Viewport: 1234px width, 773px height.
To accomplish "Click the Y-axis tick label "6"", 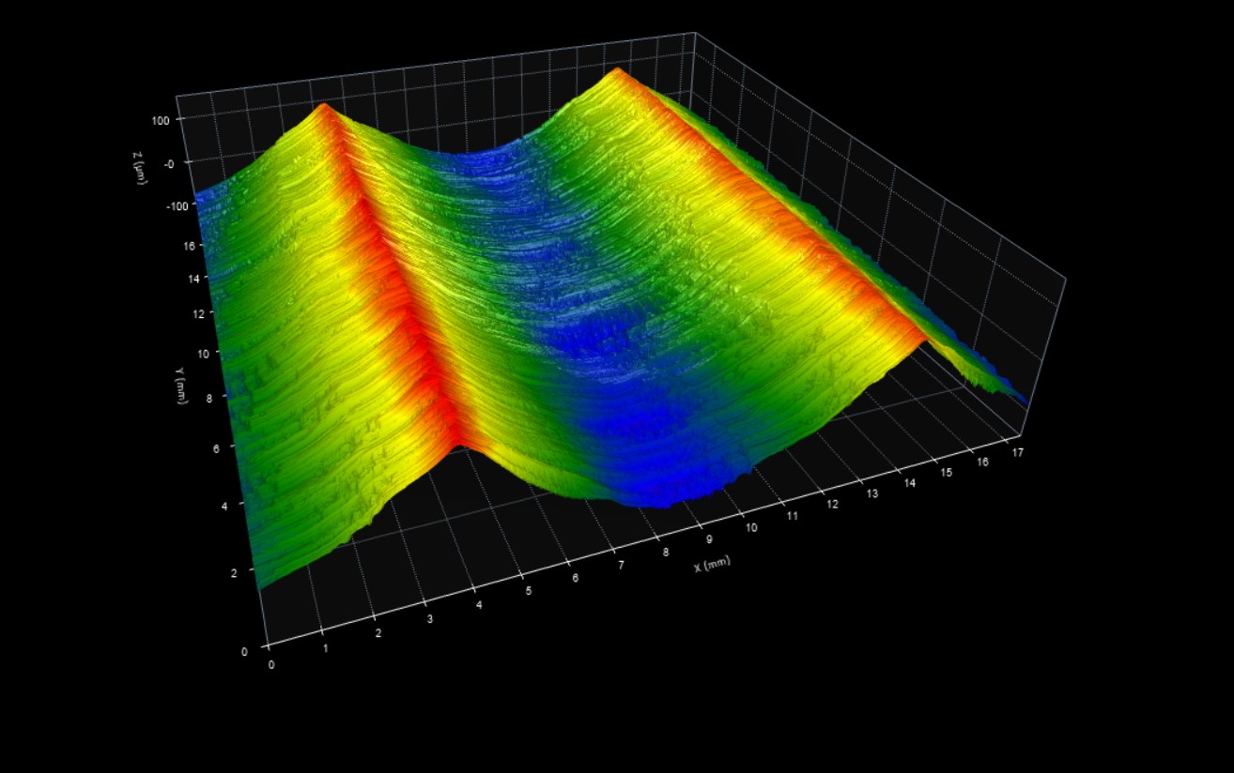I will coord(217,448).
